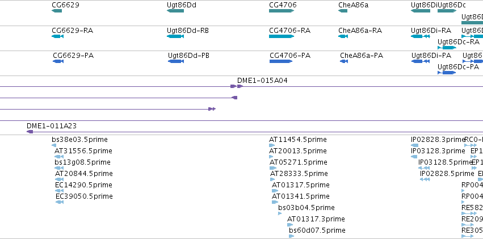Select the CG4706-RA transcript bar
This screenshot has width=483, height=239.
pos(282,36)
